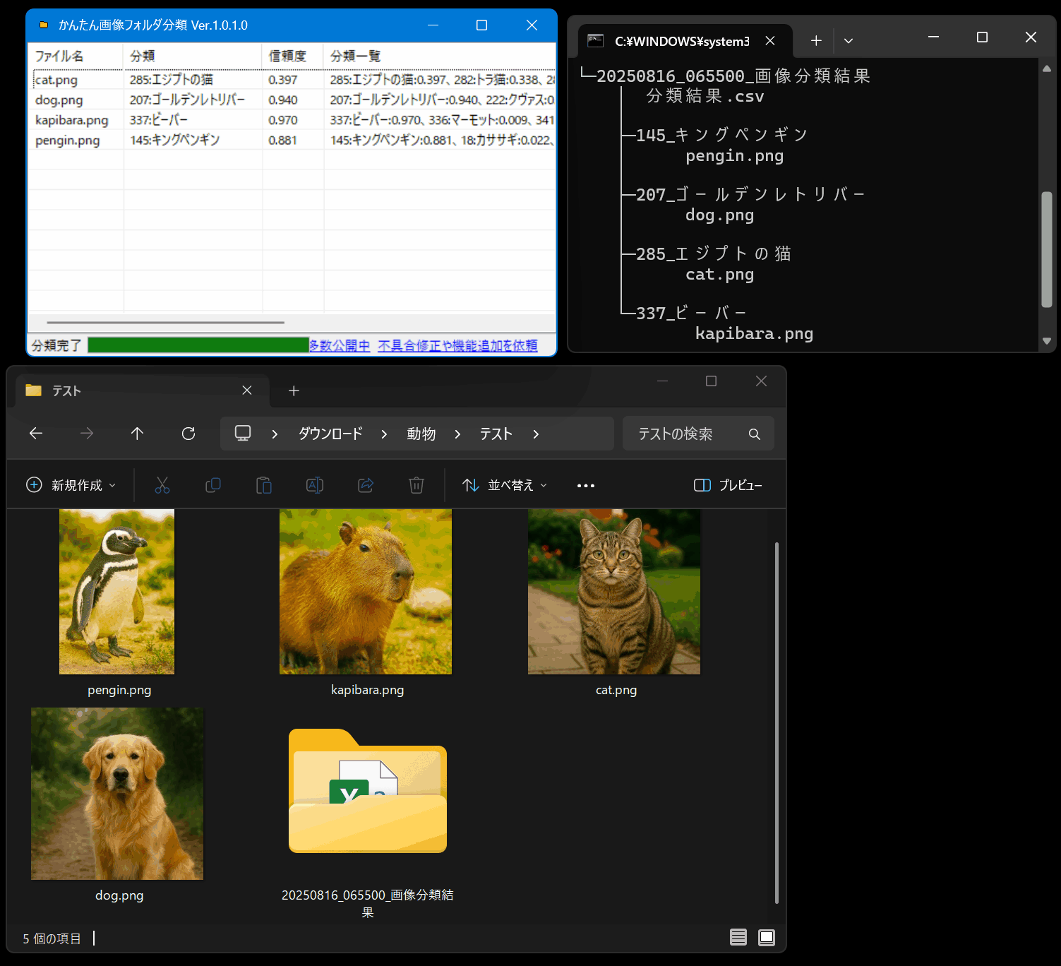The width and height of the screenshot is (1061, 966).
Task: Click the forward navigation arrow in Explorer
Action: (87, 434)
